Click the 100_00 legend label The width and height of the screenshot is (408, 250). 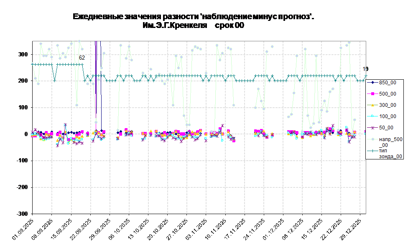(x=388, y=116)
